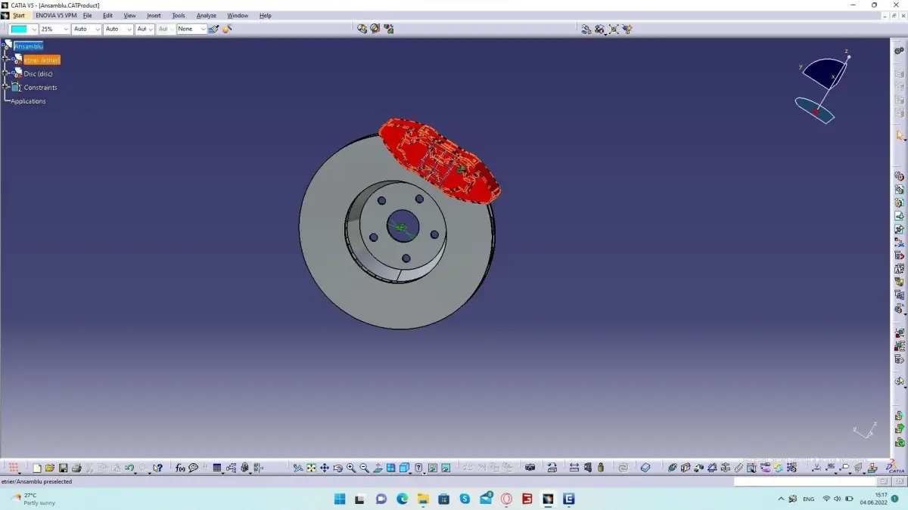Open a file using the Open folder icon
Screen dimensions: 908x510
[x=50, y=468]
